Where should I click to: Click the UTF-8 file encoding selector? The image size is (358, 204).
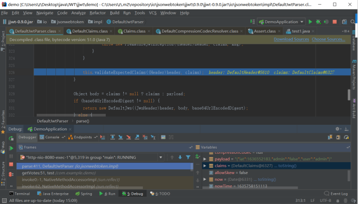(x=325, y=200)
